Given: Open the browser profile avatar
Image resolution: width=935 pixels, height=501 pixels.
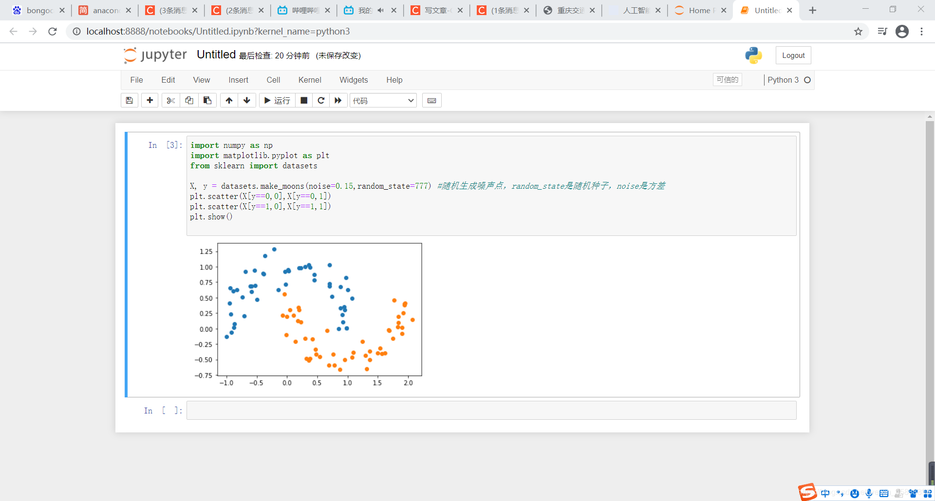Looking at the screenshot, I should [902, 31].
